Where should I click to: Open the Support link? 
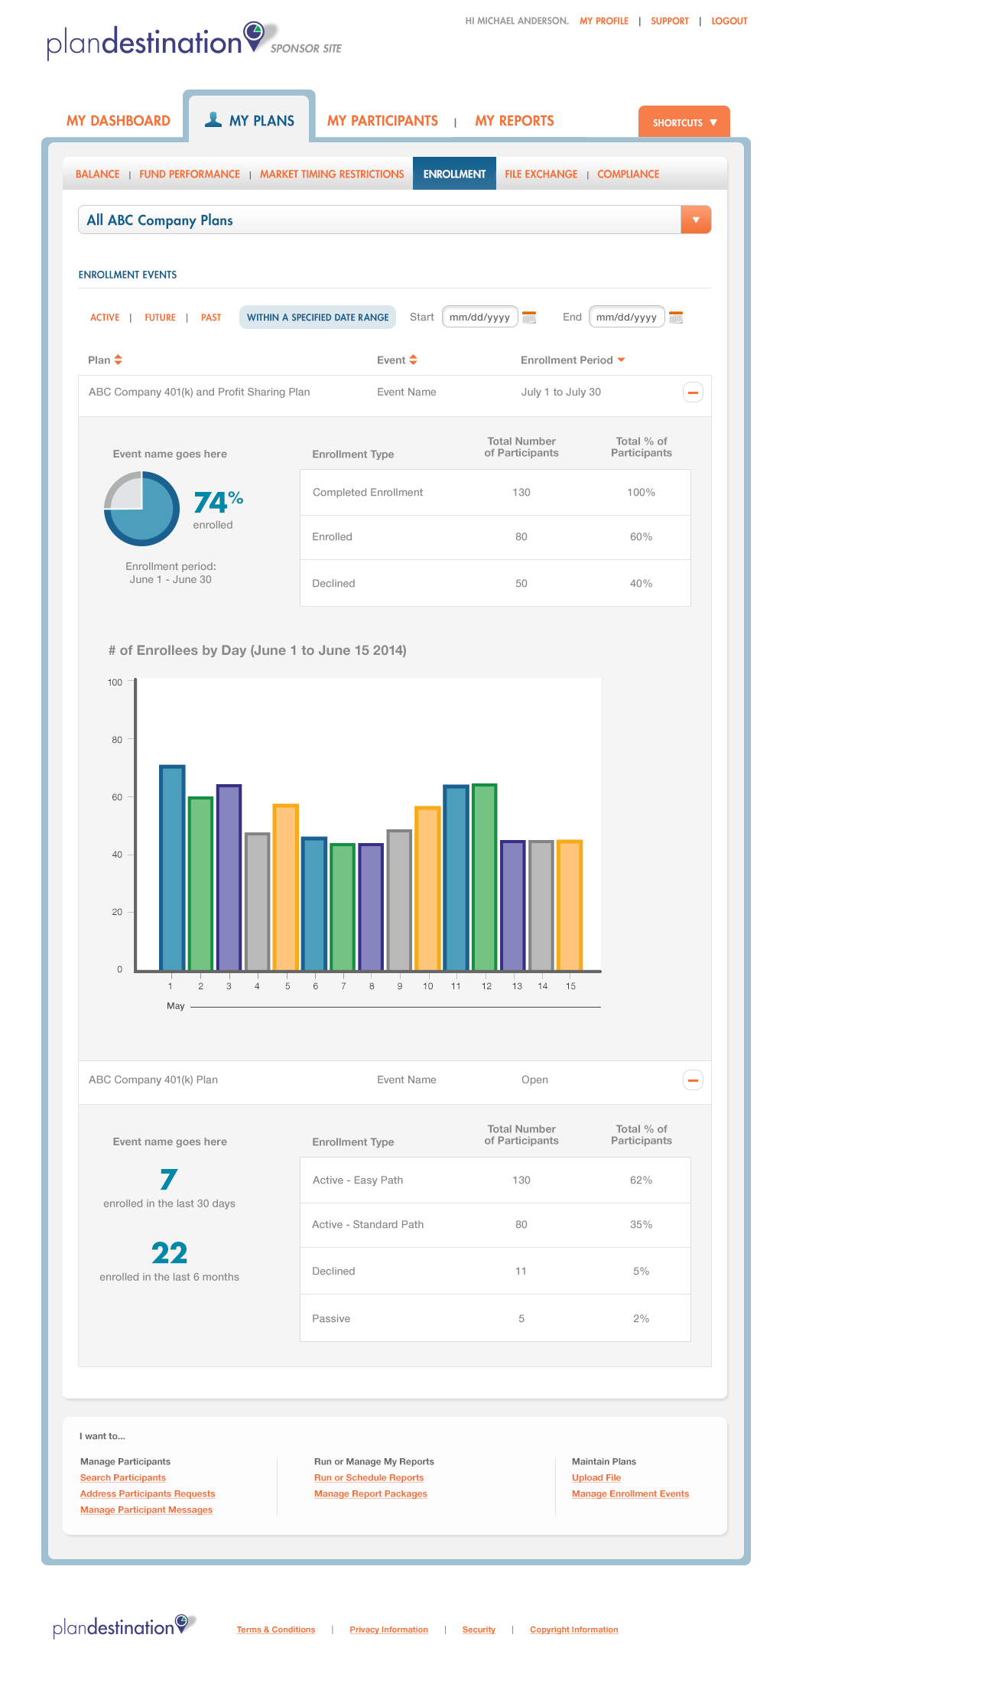(670, 21)
